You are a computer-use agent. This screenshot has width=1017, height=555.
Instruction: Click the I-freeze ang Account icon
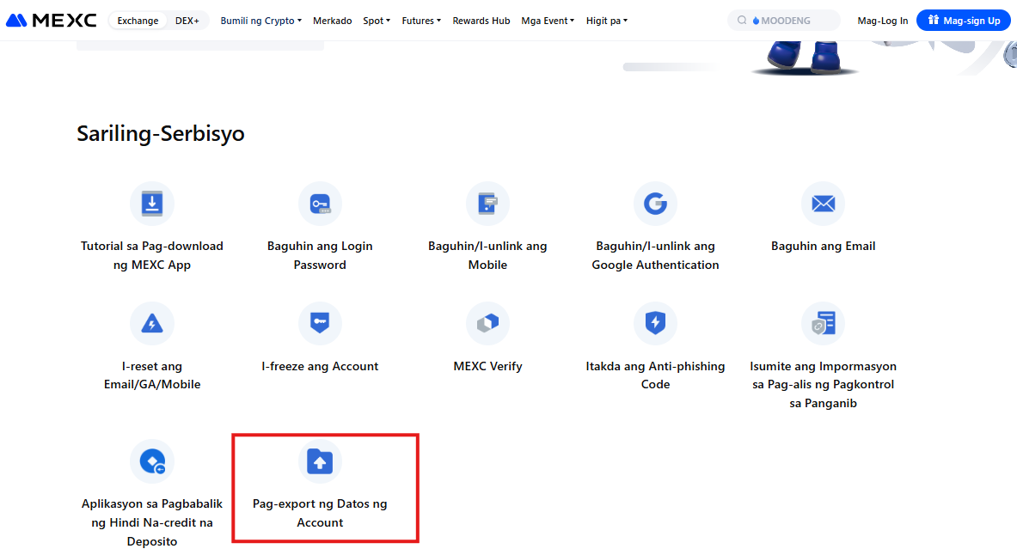click(320, 323)
